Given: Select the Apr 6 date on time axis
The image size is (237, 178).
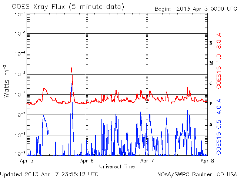Looking at the screenshot, I should pyautogui.click(x=87, y=161).
